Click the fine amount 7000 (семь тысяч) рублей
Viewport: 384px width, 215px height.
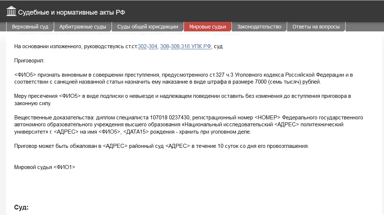click(287, 82)
